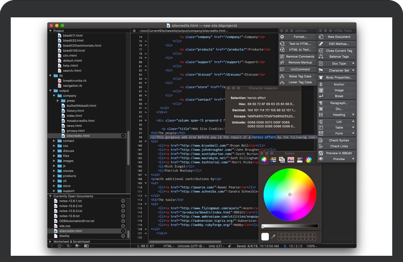
Task: Close the site.css open document
Action: [123, 226]
